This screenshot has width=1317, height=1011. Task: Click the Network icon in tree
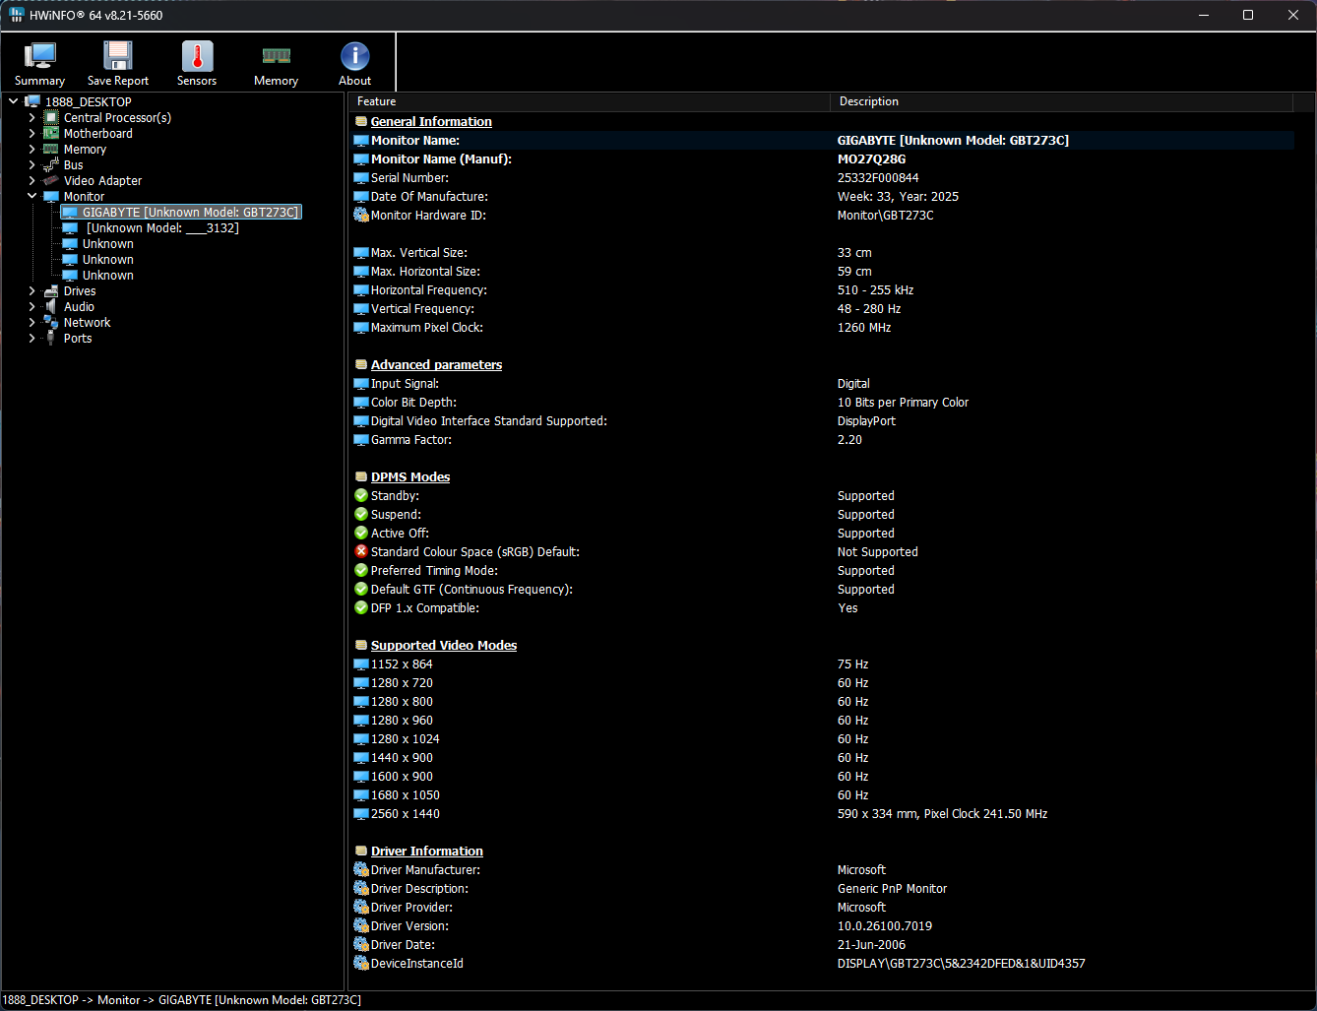pos(51,322)
